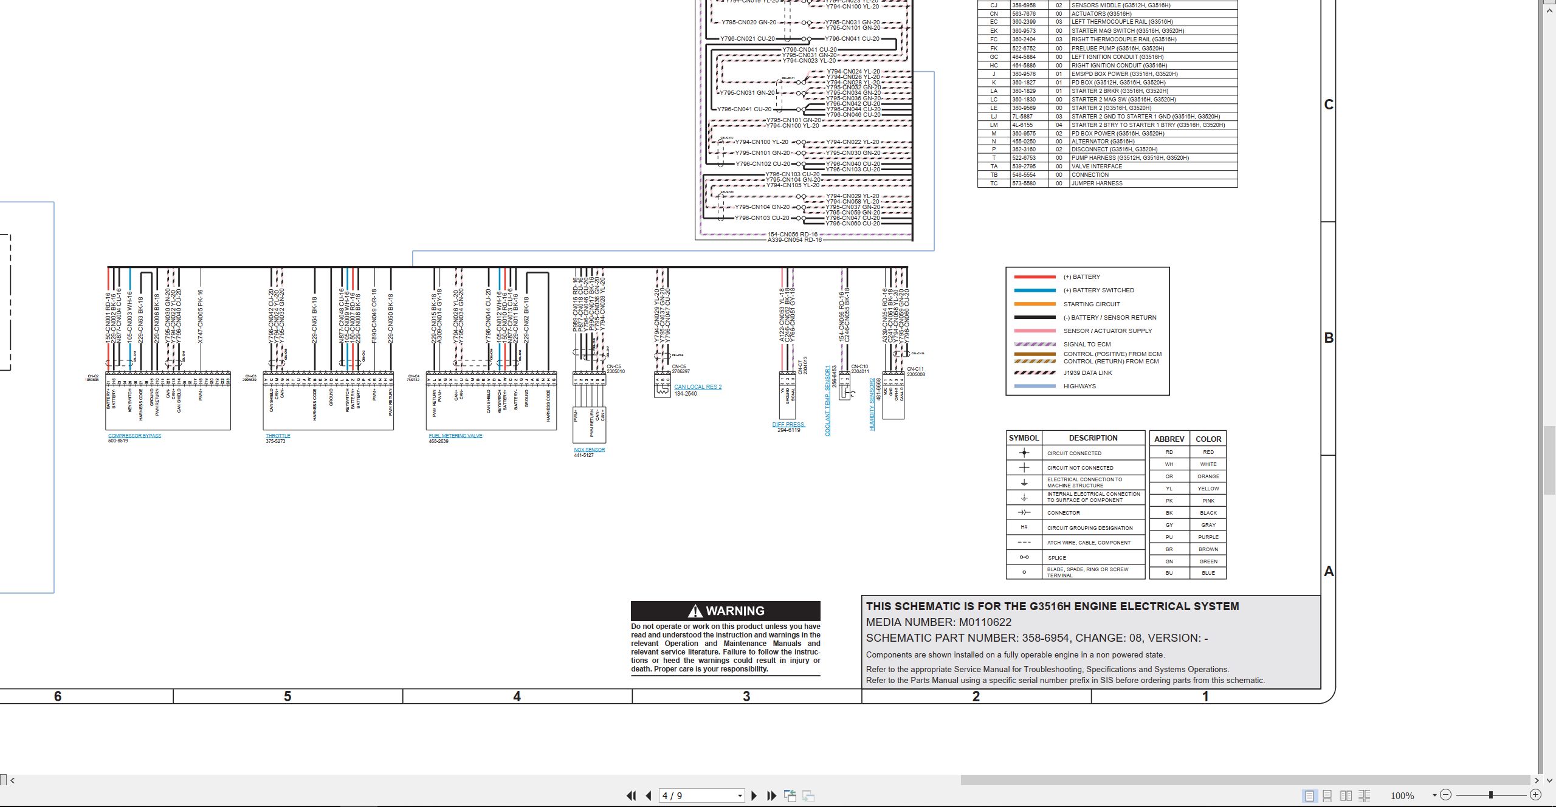Open the 100% zoom level dropdown

[x=1434, y=795]
